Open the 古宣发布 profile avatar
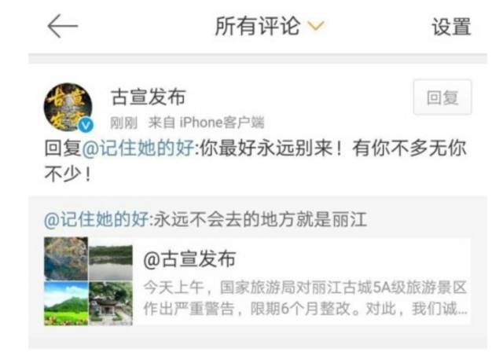This screenshot has height=352, width=503. coord(68,107)
